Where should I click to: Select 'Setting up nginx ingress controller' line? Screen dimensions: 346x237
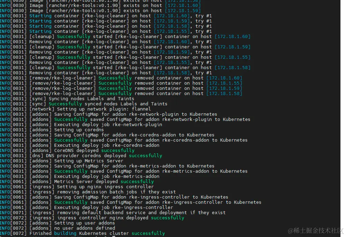77,187
